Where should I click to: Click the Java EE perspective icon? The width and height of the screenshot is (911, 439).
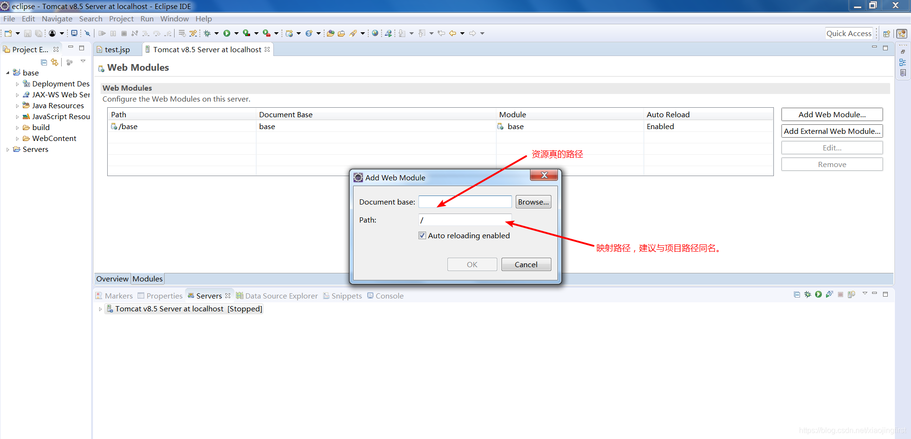pyautogui.click(x=902, y=34)
